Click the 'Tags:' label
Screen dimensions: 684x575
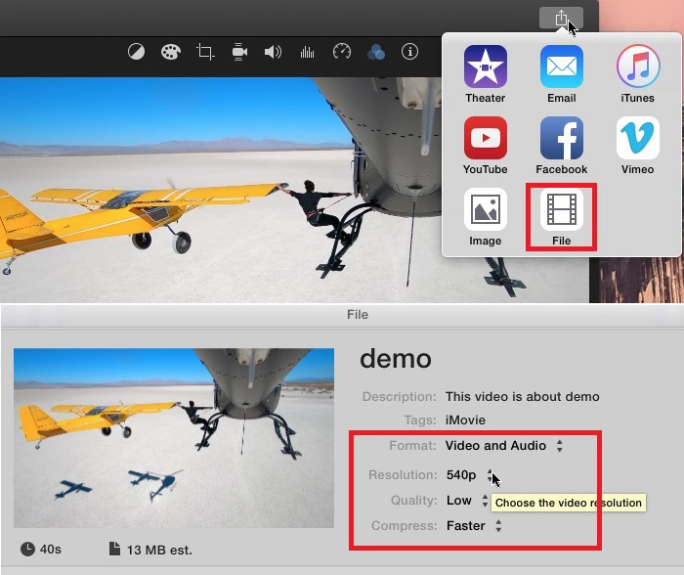420,420
